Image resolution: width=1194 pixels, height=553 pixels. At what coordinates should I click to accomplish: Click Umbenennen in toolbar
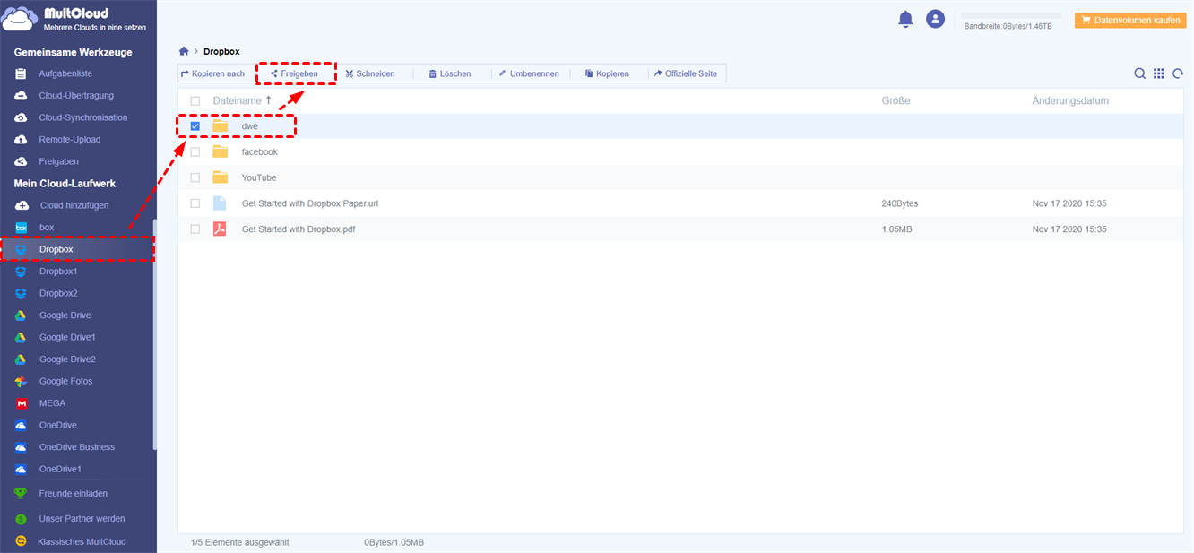pyautogui.click(x=529, y=73)
